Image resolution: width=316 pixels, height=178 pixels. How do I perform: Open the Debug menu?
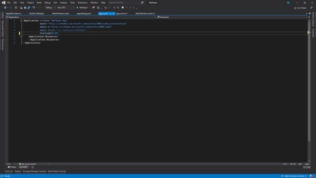click(x=47, y=2)
